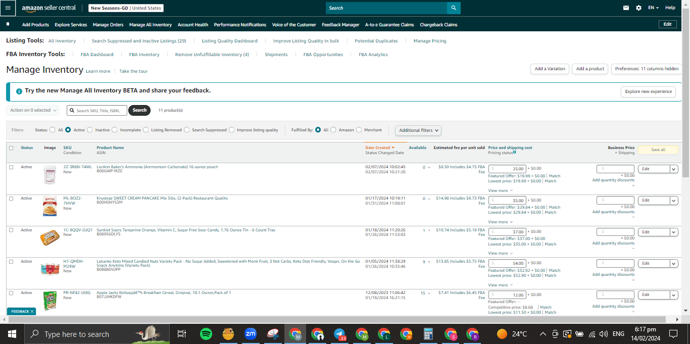Image resolution: width=690 pixels, height=344 pixels.
Task: Click the Save all button
Action: [658, 150]
